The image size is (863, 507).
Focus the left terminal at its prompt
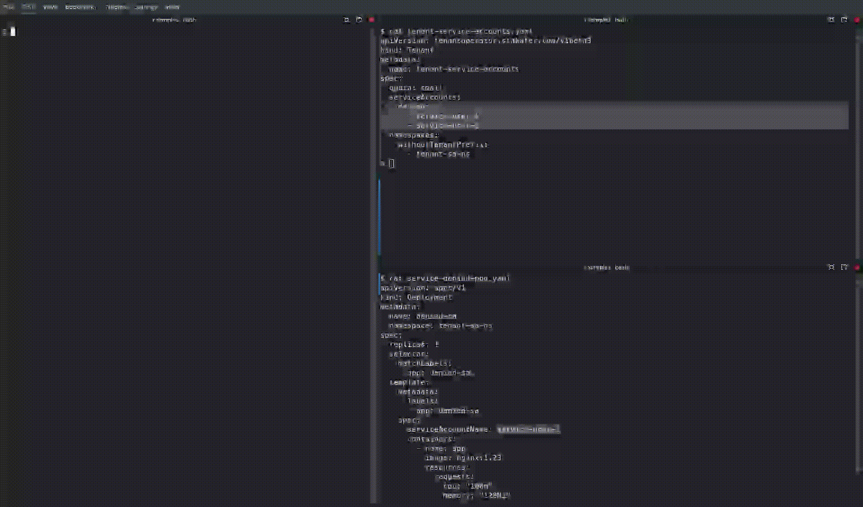click(13, 31)
